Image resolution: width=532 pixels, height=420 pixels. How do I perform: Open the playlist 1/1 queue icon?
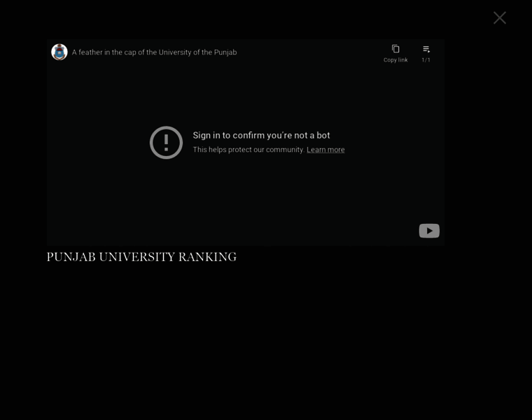(x=426, y=54)
